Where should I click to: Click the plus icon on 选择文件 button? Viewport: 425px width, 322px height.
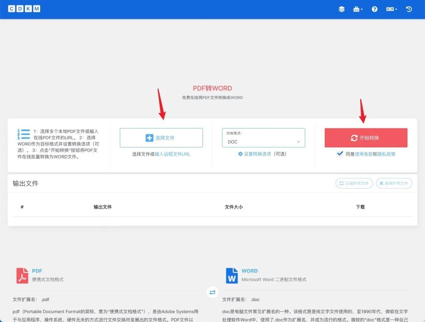150,137
